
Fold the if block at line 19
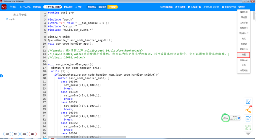pyautogui.click(x=47, y=75)
